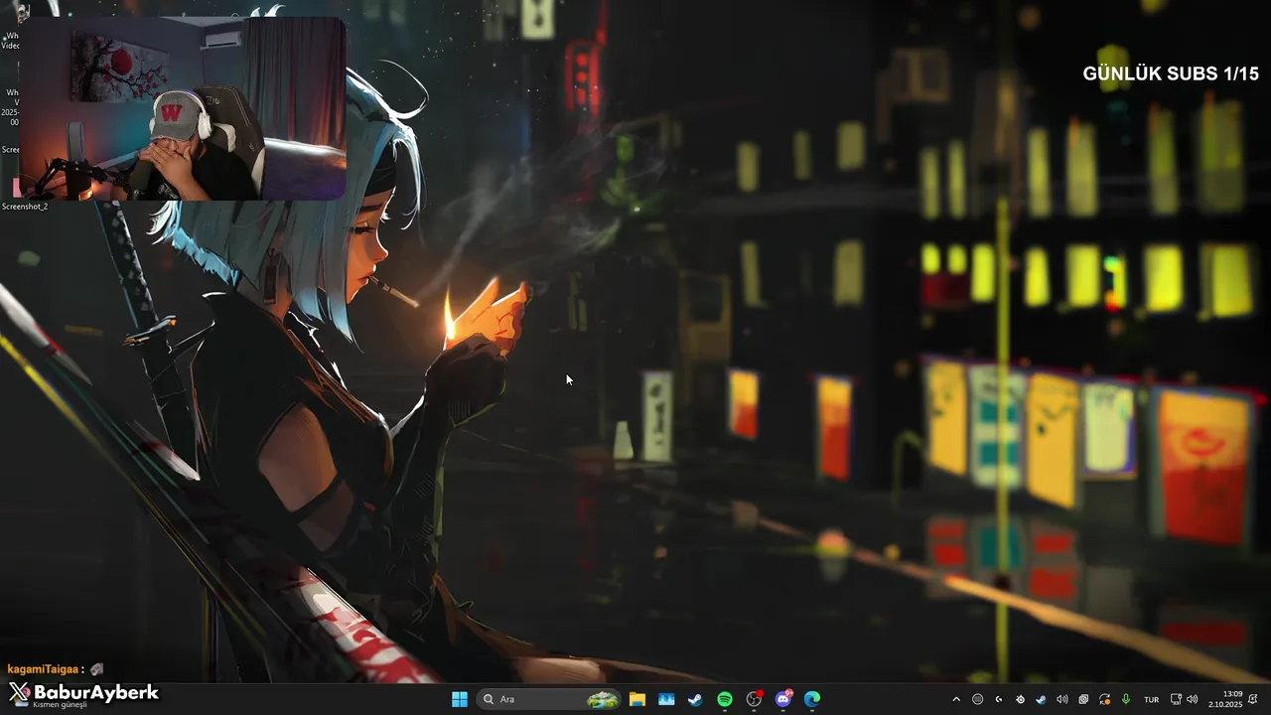Open the notification bell icon

1253,699
